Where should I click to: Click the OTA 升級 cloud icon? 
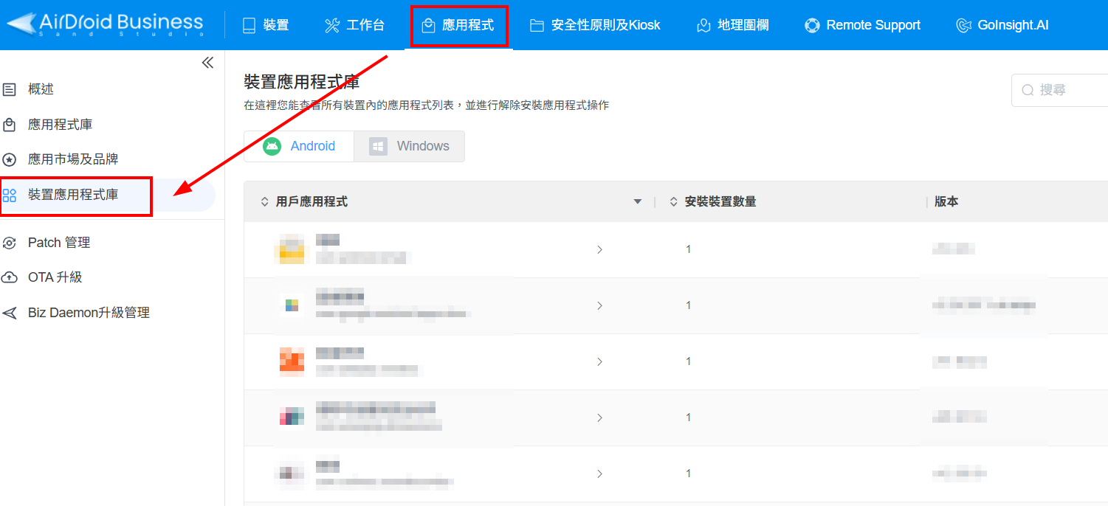10,277
